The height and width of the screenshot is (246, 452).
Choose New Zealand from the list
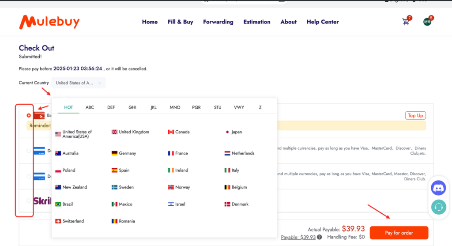[x=71, y=187]
